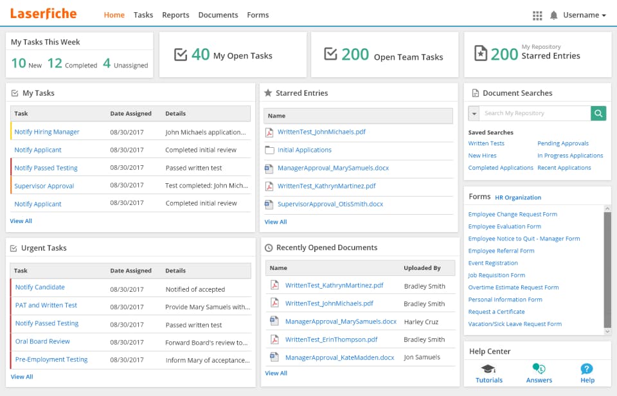Image resolution: width=617 pixels, height=396 pixels.
Task: Open the Documents menu item
Action: pyautogui.click(x=218, y=15)
